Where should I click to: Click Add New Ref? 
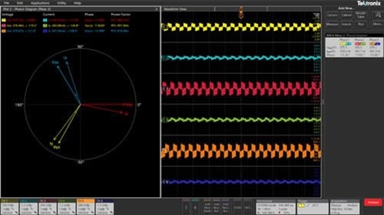tap(216, 207)
